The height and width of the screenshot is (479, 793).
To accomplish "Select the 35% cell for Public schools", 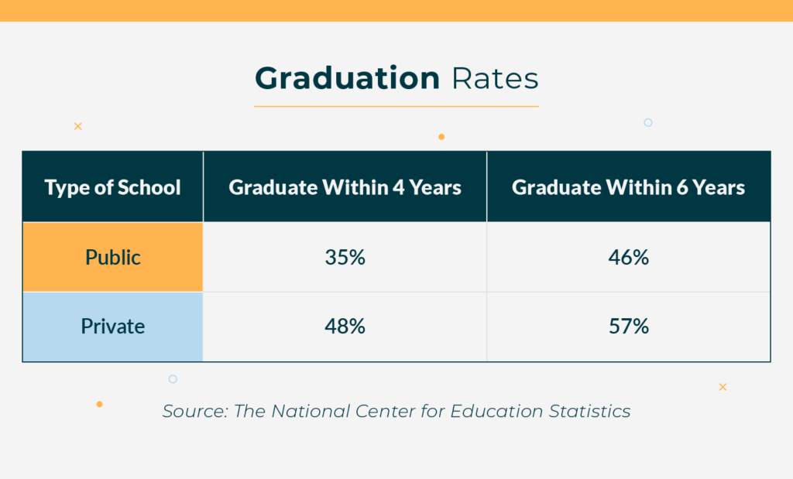I will 345,257.
